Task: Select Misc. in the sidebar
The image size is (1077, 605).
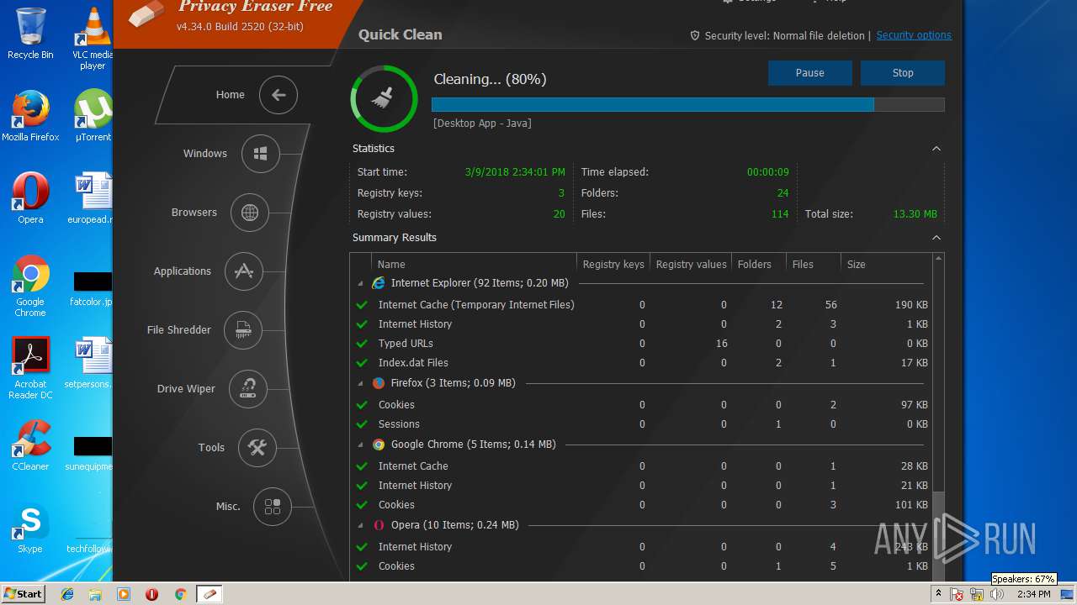Action: [x=228, y=507]
